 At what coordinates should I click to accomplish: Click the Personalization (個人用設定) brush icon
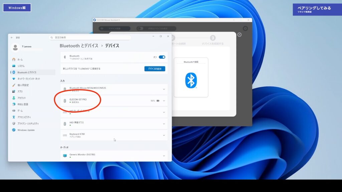click(14, 85)
